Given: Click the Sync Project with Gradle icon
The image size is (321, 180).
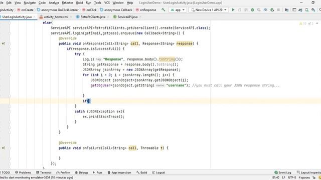Looking at the screenshot, I should pyautogui.click(x=300, y=9).
